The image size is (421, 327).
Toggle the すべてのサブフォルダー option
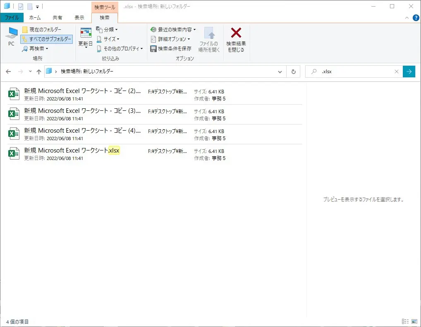click(47, 39)
